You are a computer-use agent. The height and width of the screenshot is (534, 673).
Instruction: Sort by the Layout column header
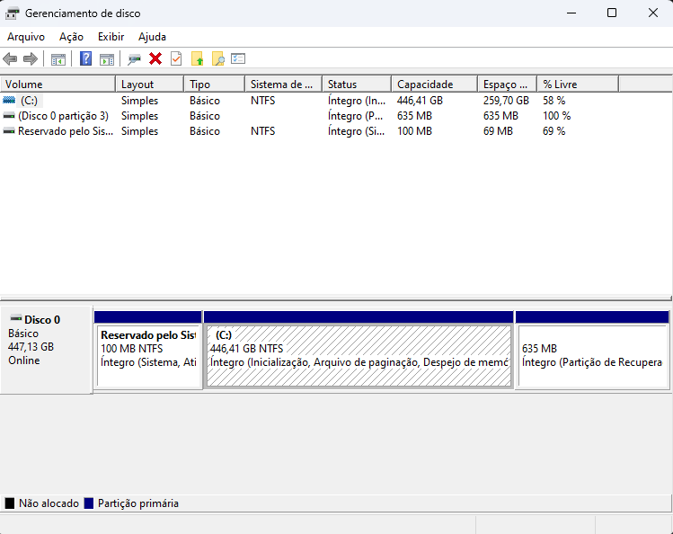point(150,85)
